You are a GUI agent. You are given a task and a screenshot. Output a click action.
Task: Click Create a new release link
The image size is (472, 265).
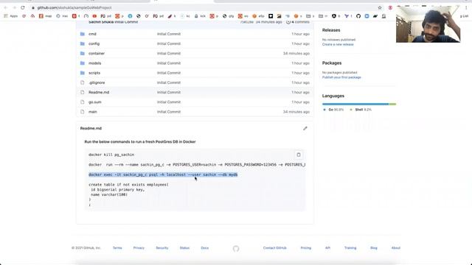338,44
